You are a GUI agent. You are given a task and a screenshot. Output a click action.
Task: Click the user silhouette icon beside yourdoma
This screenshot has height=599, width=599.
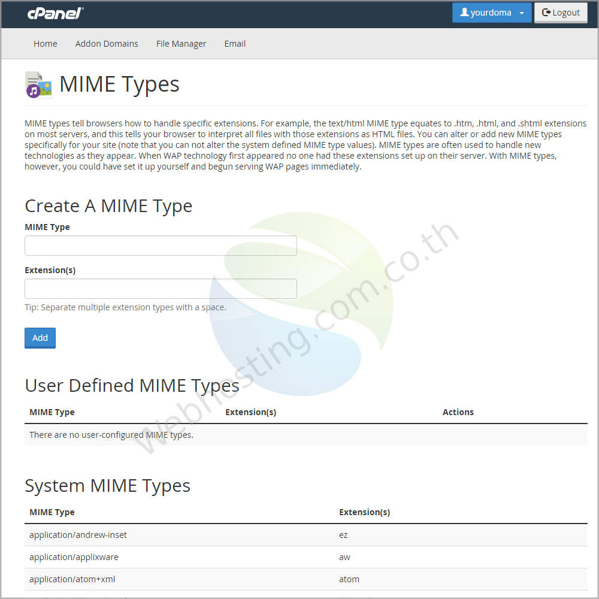(x=464, y=12)
